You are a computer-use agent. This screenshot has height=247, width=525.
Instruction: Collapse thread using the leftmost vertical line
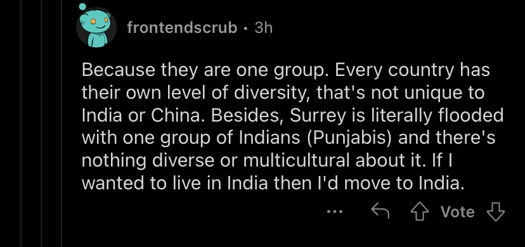coord(22,123)
